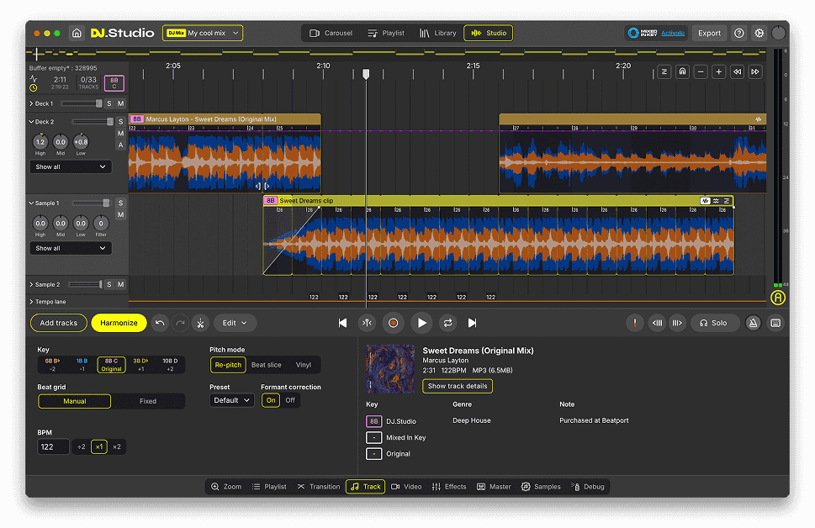Solo Deck 1 with S button

pyautogui.click(x=109, y=103)
